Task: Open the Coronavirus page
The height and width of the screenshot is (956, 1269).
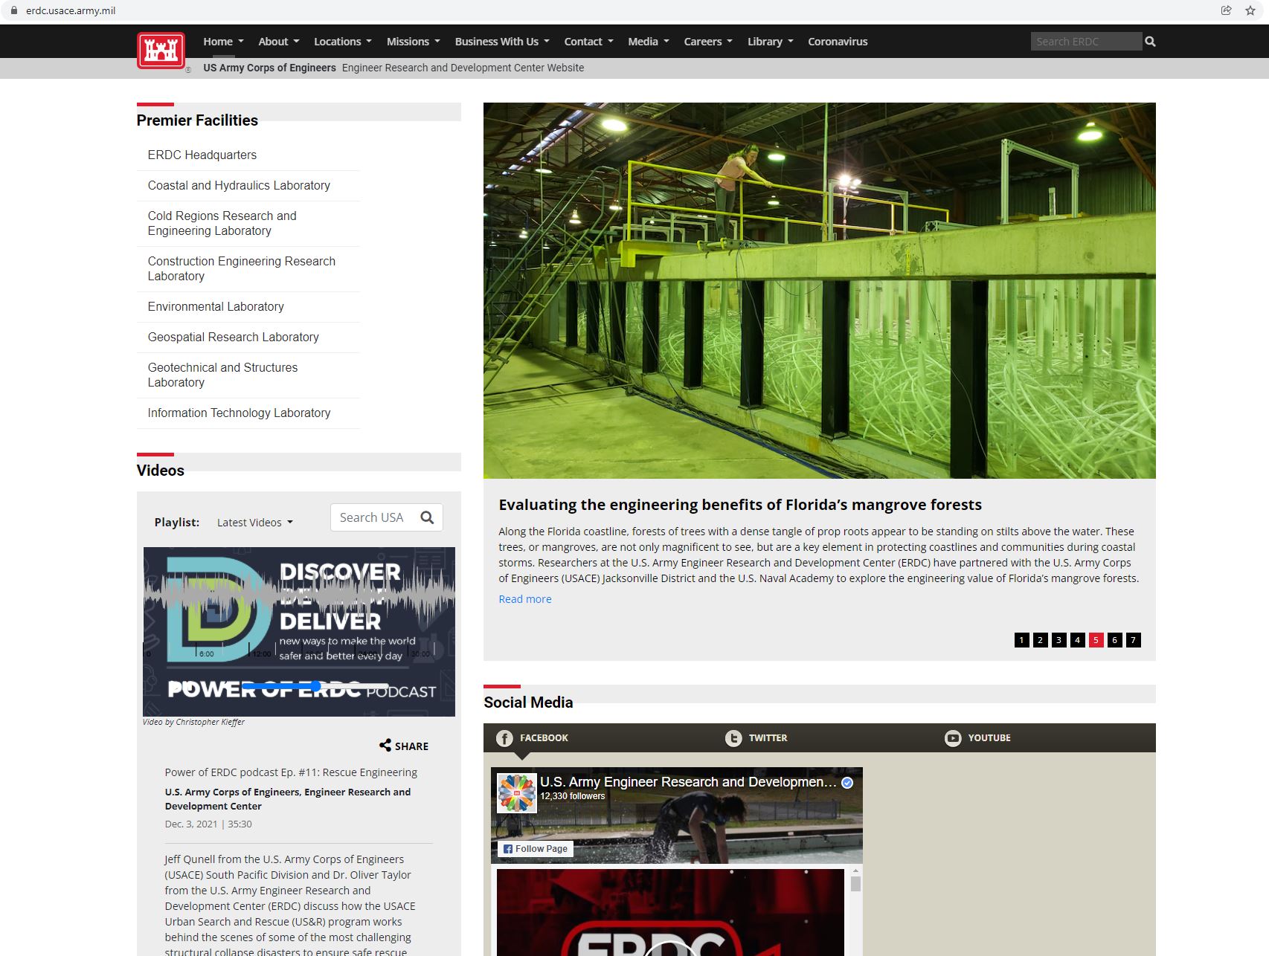Action: 838,42
